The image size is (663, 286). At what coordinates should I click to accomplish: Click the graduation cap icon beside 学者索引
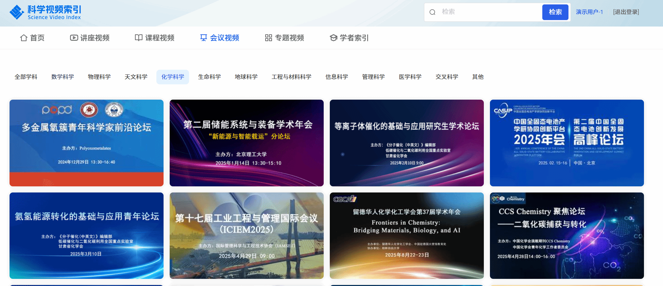pyautogui.click(x=334, y=38)
